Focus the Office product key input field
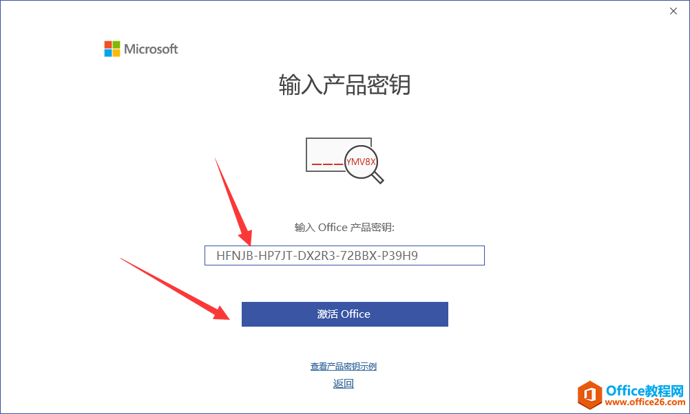 (x=344, y=255)
